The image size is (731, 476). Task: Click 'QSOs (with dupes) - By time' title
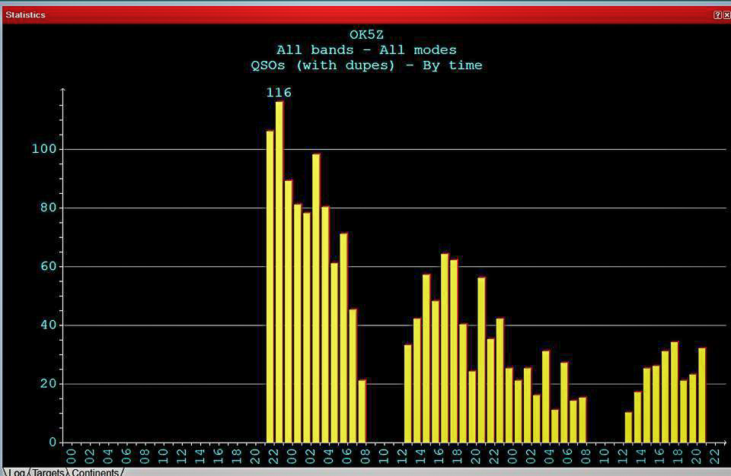(x=366, y=65)
